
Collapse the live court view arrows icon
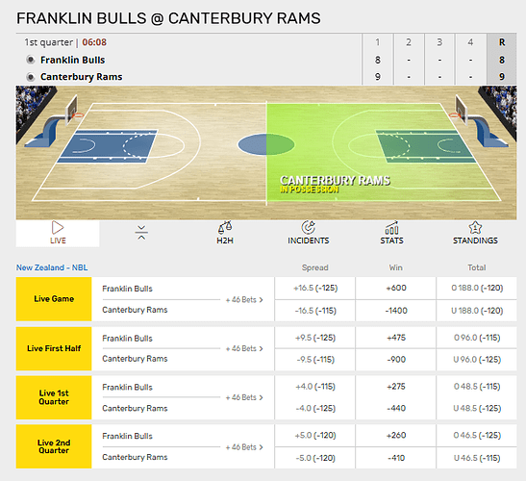(141, 233)
